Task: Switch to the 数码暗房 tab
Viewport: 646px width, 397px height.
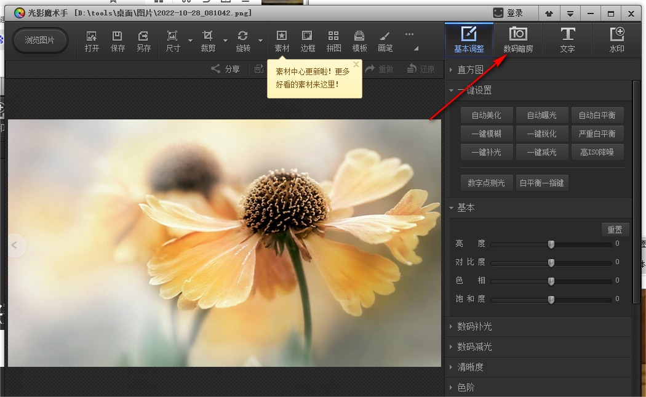Action: (x=518, y=40)
